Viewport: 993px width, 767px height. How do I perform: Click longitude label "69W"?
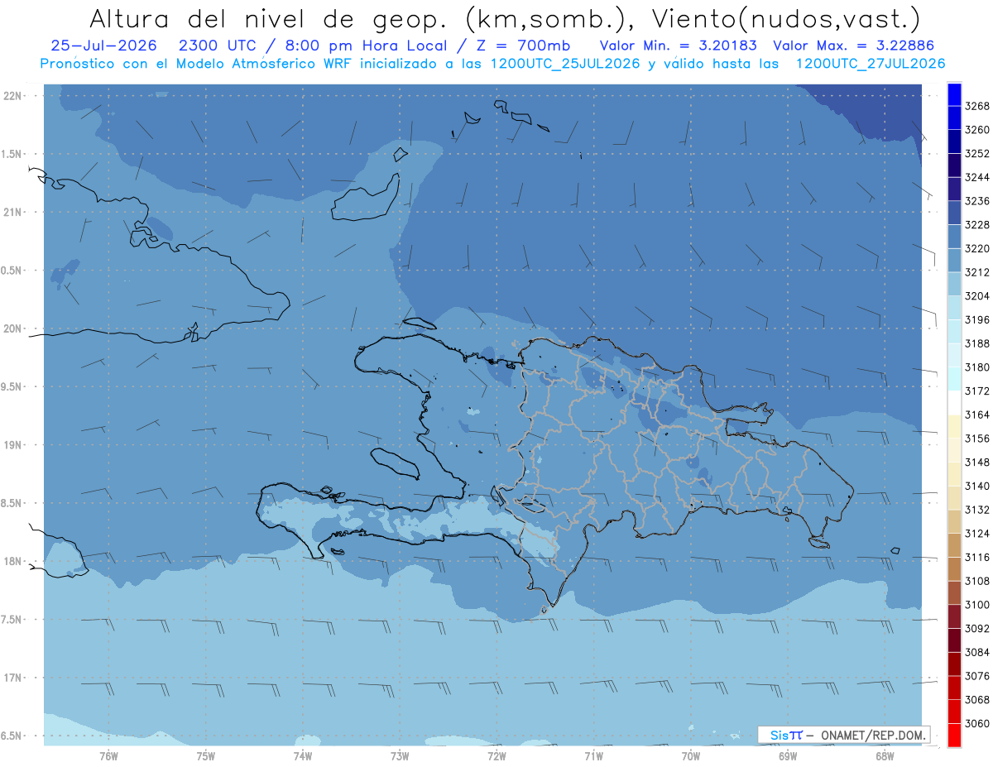click(x=788, y=755)
